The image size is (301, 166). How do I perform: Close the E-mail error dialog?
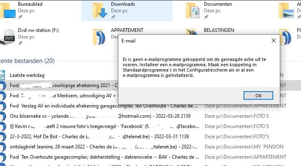point(273,41)
